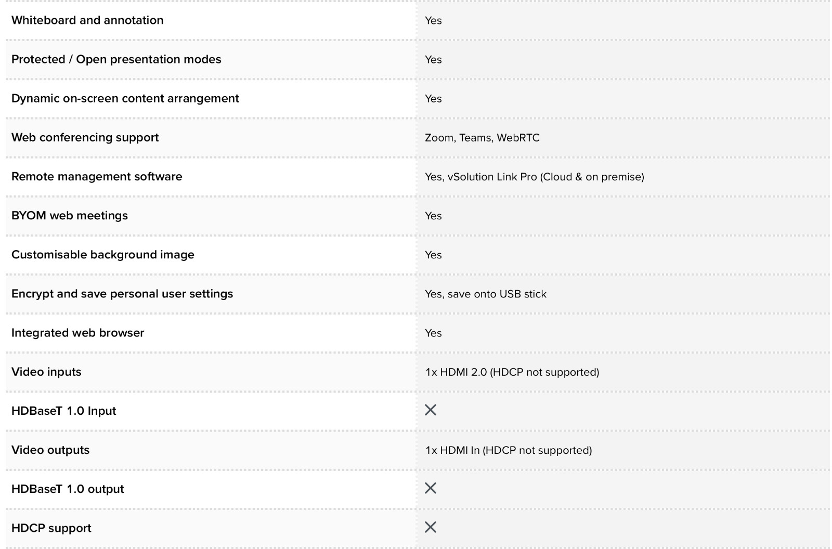Screen dimensions: 832x549
Task: Select the Integrated web browser label
Action: (x=78, y=333)
